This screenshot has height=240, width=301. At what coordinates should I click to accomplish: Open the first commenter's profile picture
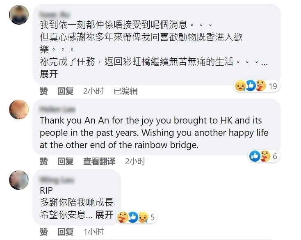pyautogui.click(x=19, y=15)
